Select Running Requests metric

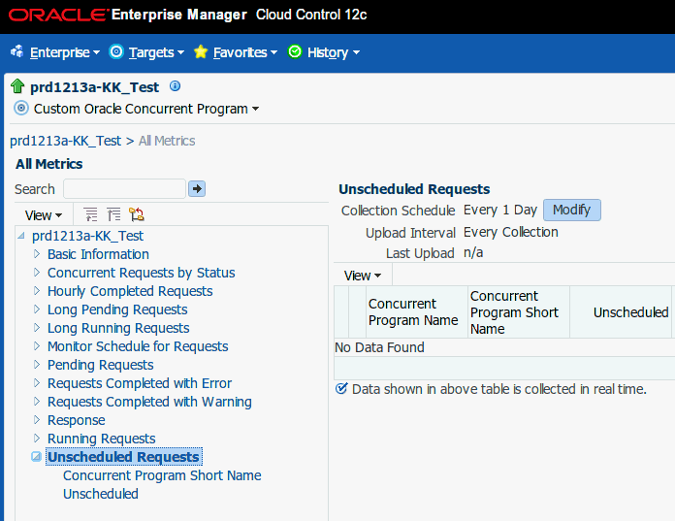pyautogui.click(x=102, y=439)
